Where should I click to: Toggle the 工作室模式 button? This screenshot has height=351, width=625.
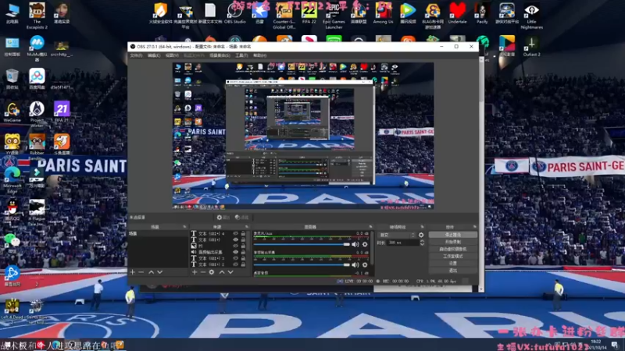tap(453, 257)
